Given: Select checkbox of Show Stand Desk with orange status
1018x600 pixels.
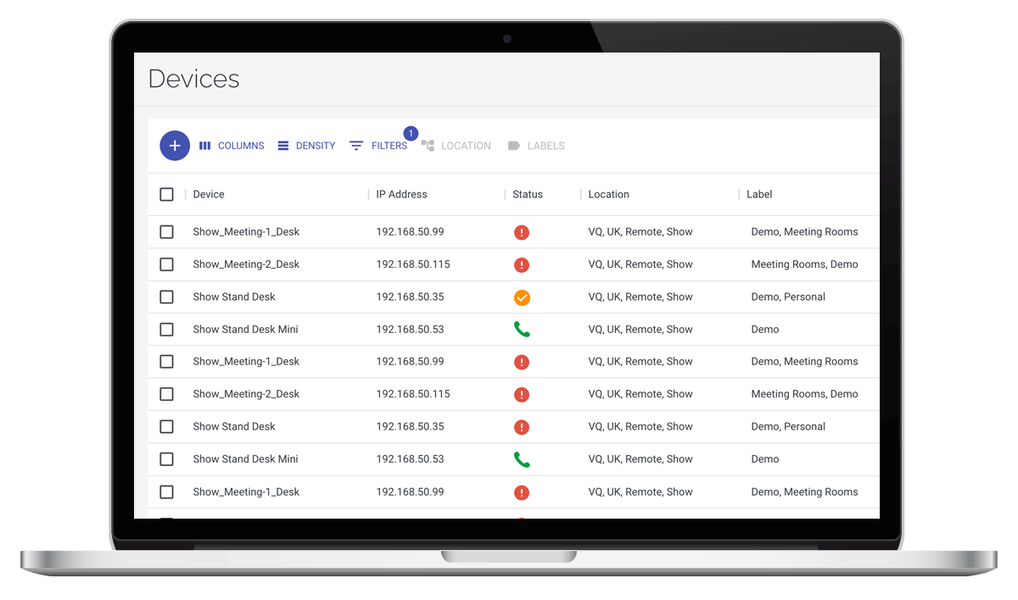Looking at the screenshot, I should click(166, 297).
